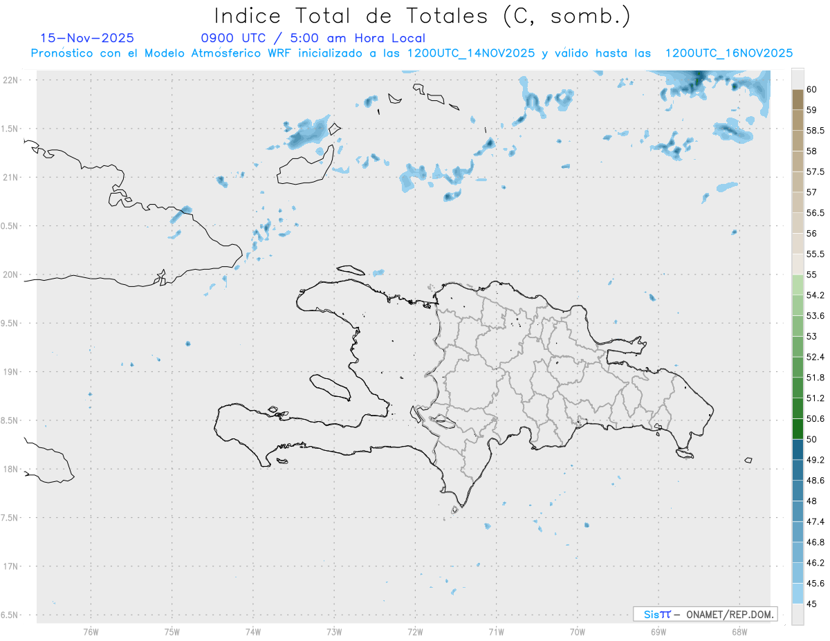The width and height of the screenshot is (830, 641).
Task: Select dark green colorbar segment between 50 and 50.6
Action: click(x=797, y=429)
